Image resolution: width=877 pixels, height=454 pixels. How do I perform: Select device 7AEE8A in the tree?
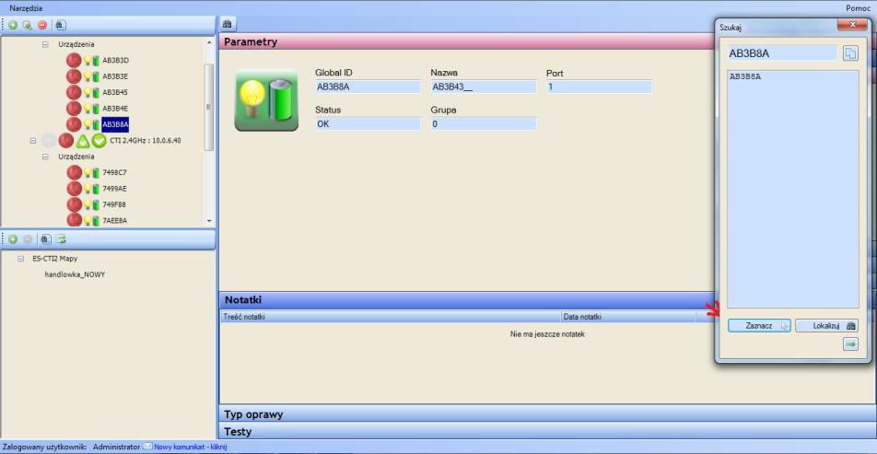114,220
